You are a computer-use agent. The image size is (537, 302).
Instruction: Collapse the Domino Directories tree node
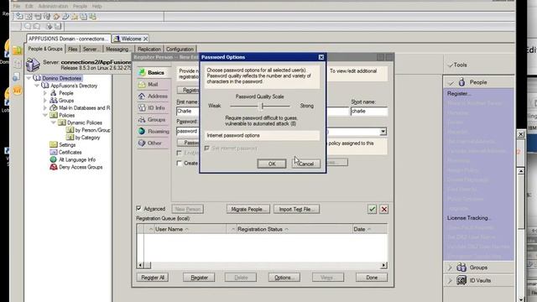tap(29, 78)
